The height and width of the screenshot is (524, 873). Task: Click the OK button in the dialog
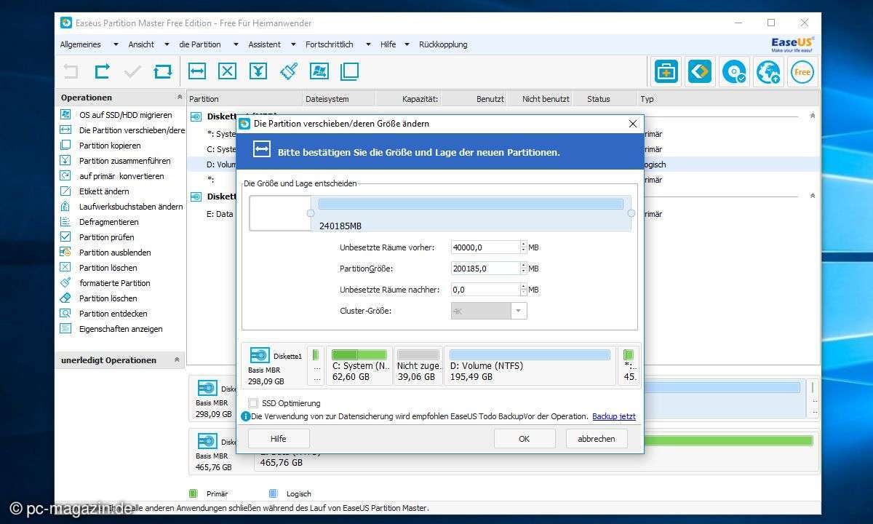pos(525,439)
